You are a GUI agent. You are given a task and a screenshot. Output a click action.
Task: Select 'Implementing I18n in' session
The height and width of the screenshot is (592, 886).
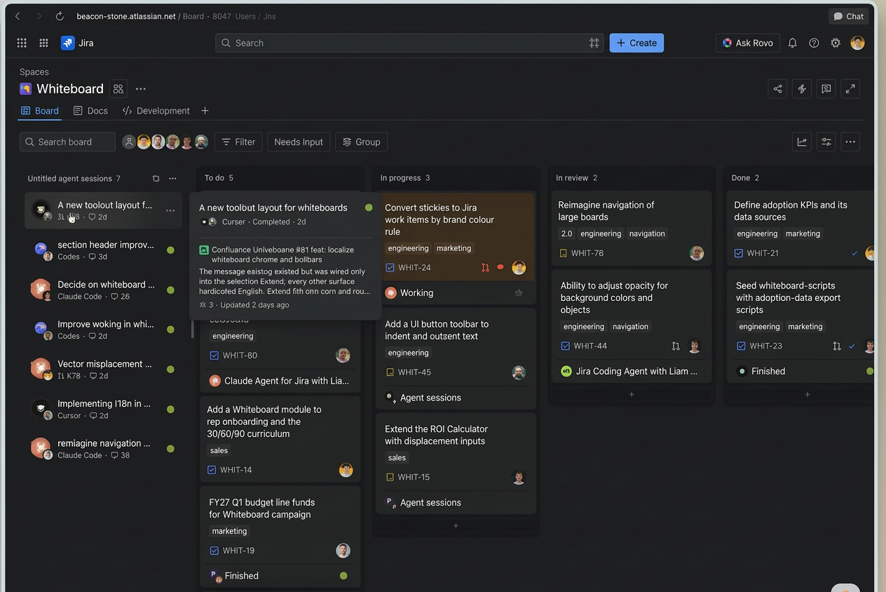pyautogui.click(x=103, y=409)
